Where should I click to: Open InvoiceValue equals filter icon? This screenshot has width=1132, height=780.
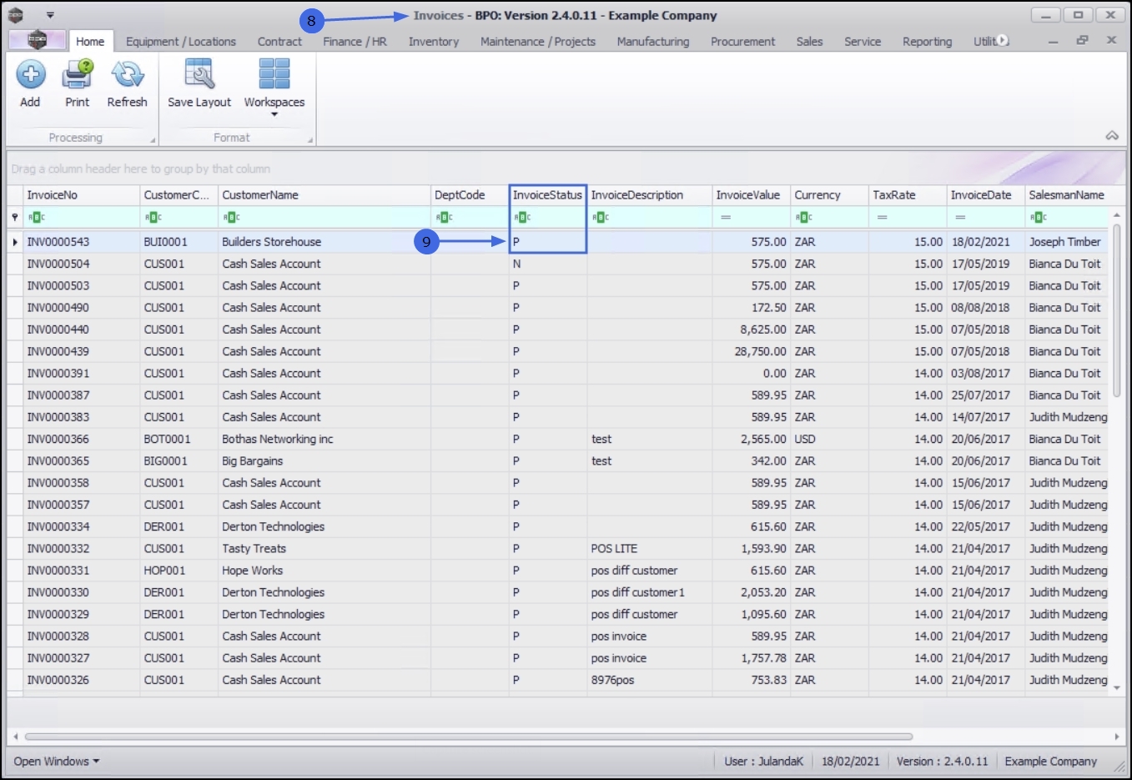coord(726,218)
